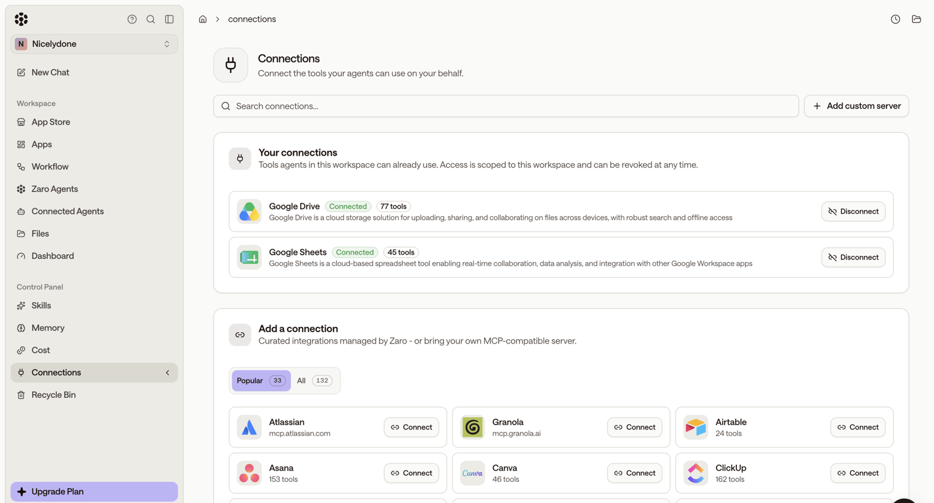Collapse the Connections sidebar chevron
The image size is (934, 503).
(167, 373)
